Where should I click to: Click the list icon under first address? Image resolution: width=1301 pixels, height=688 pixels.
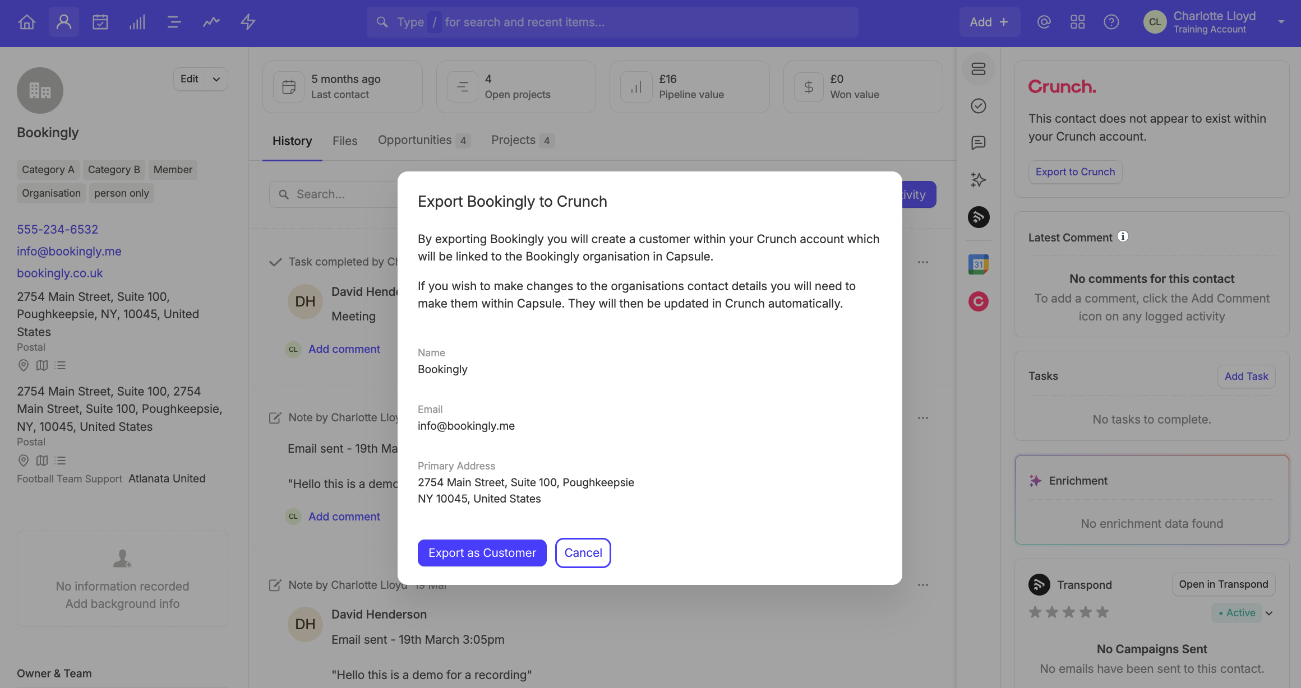[x=61, y=365]
